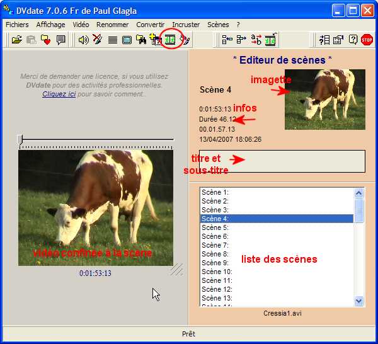Click the scene list scroll up arrow

359,193
